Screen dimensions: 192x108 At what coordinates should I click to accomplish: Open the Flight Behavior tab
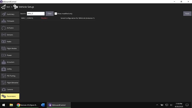tap(10, 83)
